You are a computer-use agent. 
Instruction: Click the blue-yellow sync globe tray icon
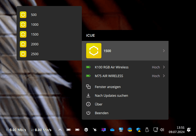click(x=130, y=130)
